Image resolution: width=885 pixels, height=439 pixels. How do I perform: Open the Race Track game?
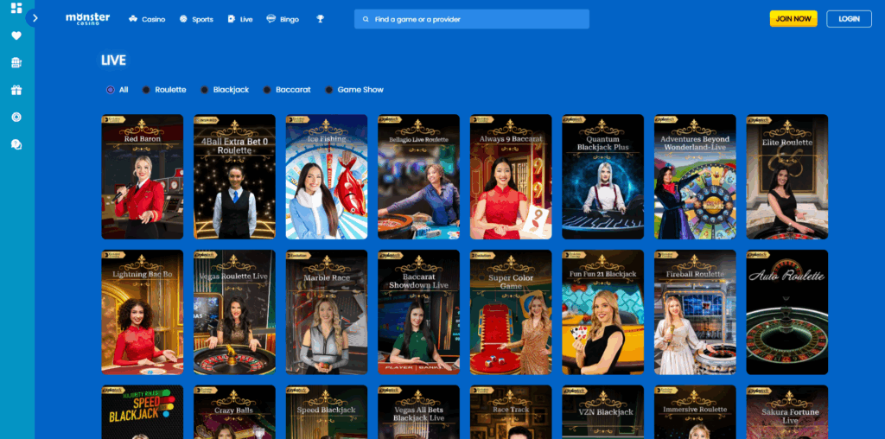[x=511, y=412]
